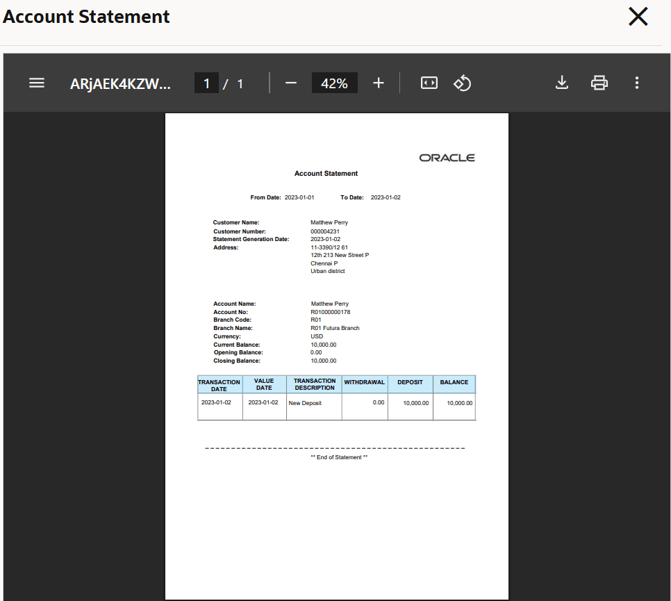Rotate the document counterclockwise

[x=462, y=83]
